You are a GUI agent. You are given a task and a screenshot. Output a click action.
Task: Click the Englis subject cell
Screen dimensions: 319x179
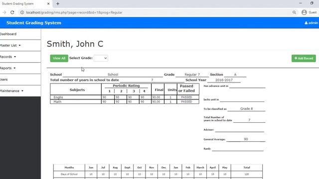pos(76,97)
